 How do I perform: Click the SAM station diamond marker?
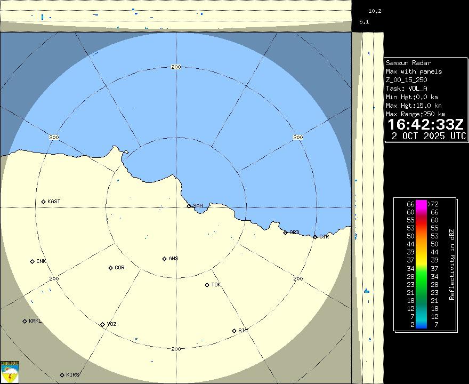189,206
